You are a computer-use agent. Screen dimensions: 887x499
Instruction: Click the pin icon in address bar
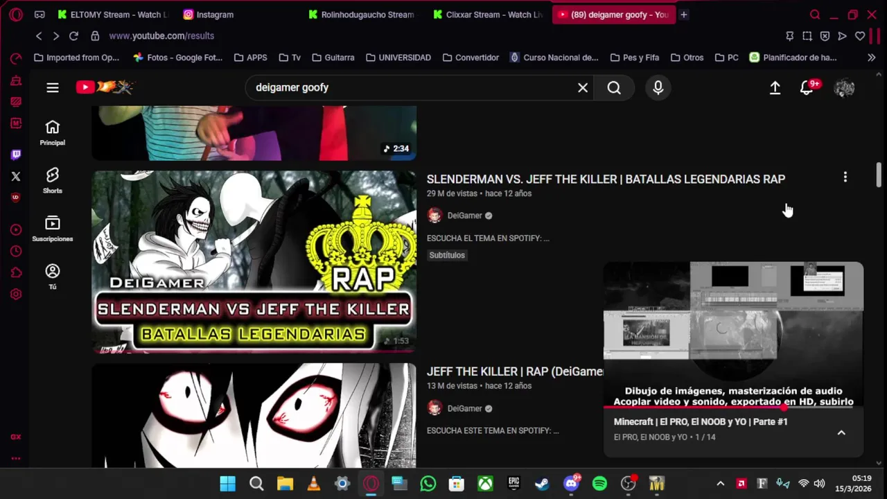pyautogui.click(x=790, y=36)
